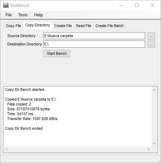161x163 pixels.
Task: Minimize the DiskBench window
Action: [121, 5]
